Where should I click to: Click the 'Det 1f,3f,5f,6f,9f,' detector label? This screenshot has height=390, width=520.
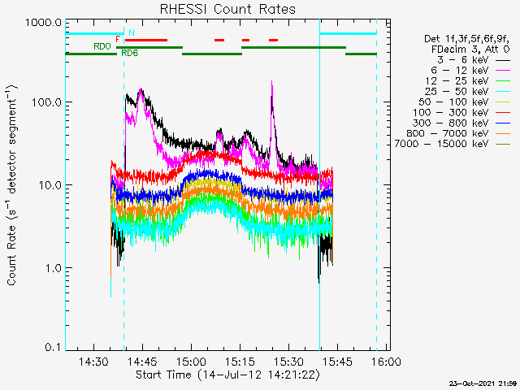click(466, 39)
